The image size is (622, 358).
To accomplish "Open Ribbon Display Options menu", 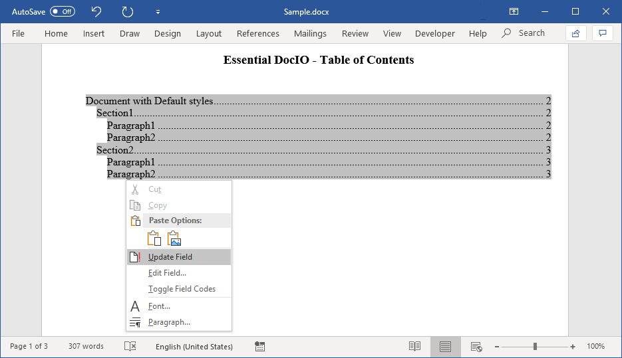I will pyautogui.click(x=514, y=11).
